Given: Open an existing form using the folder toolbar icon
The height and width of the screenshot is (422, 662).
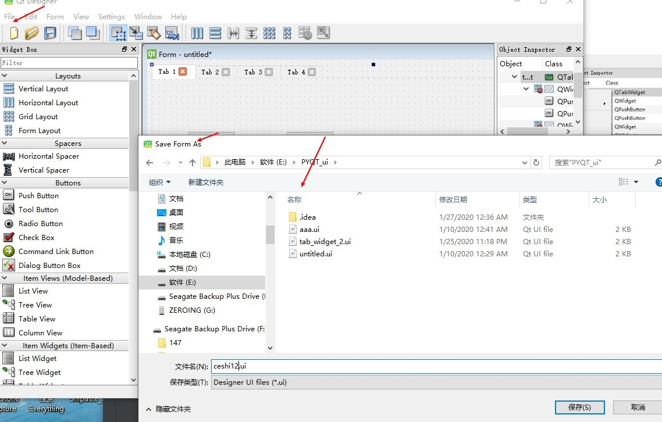Looking at the screenshot, I should click(31, 33).
